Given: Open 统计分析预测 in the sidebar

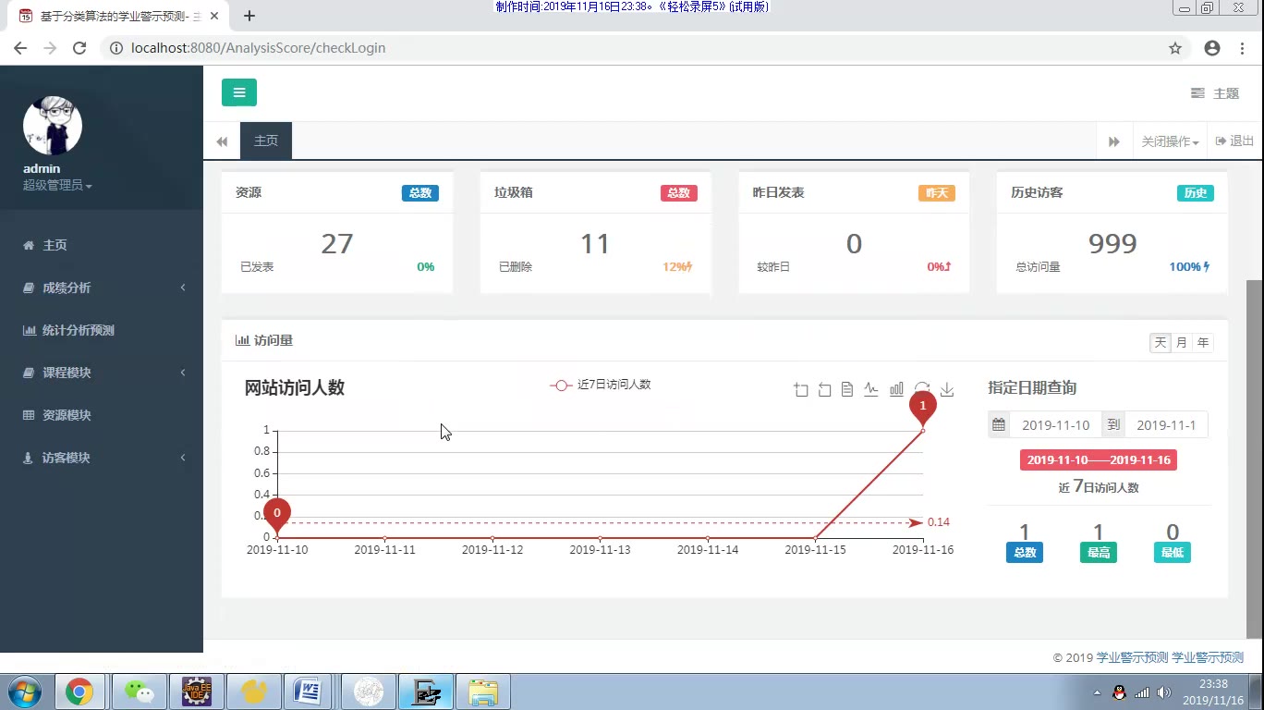Looking at the screenshot, I should click(102, 330).
